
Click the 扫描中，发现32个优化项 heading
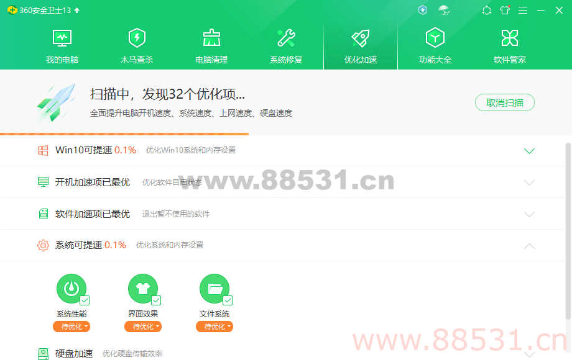(x=167, y=94)
